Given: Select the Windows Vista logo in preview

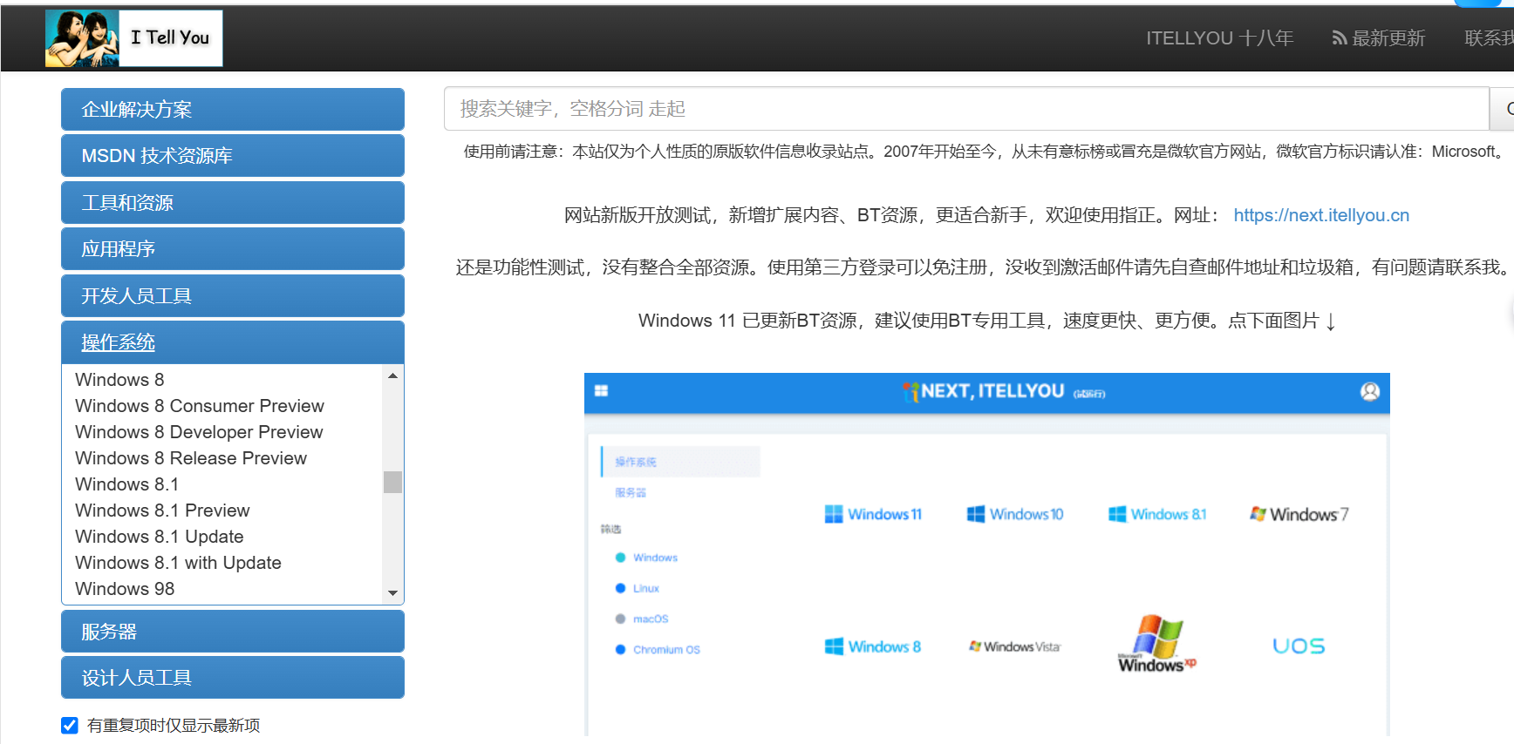Looking at the screenshot, I should click(x=1015, y=646).
